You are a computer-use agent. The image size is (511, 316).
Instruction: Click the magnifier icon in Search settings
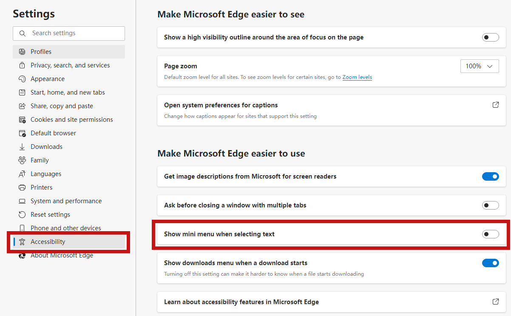point(22,33)
